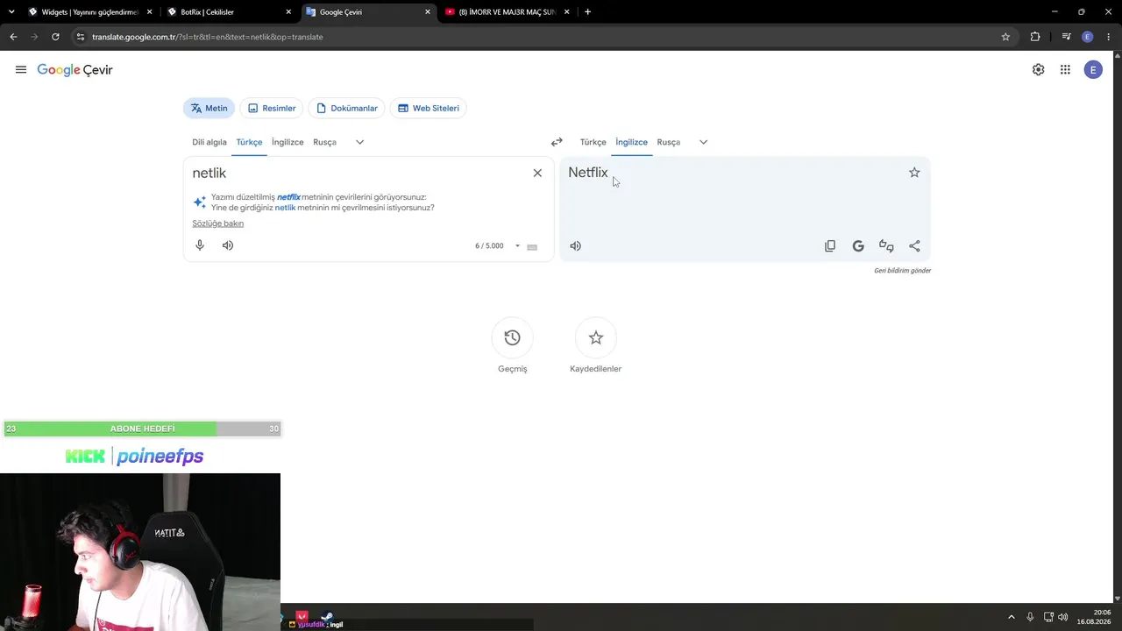The image size is (1122, 631).
Task: Open the tab search dropdown
Action: 11,12
